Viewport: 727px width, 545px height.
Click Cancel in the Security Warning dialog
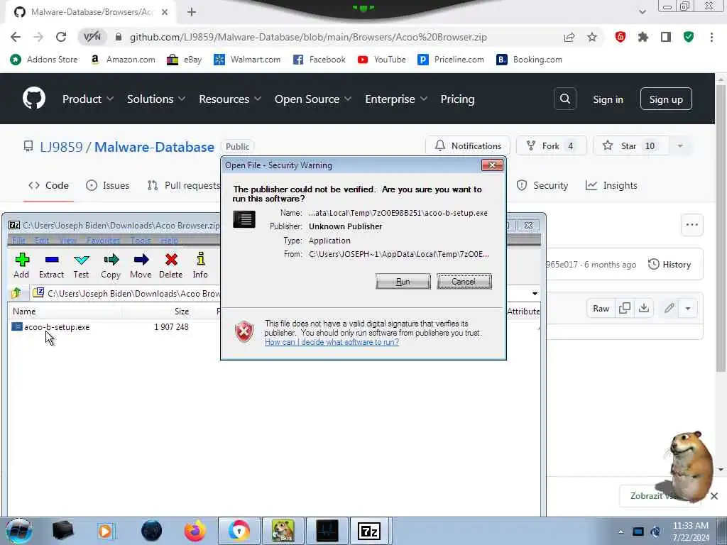(464, 281)
